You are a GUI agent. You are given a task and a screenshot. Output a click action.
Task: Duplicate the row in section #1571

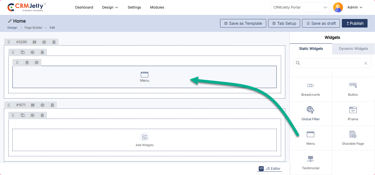coord(23,115)
